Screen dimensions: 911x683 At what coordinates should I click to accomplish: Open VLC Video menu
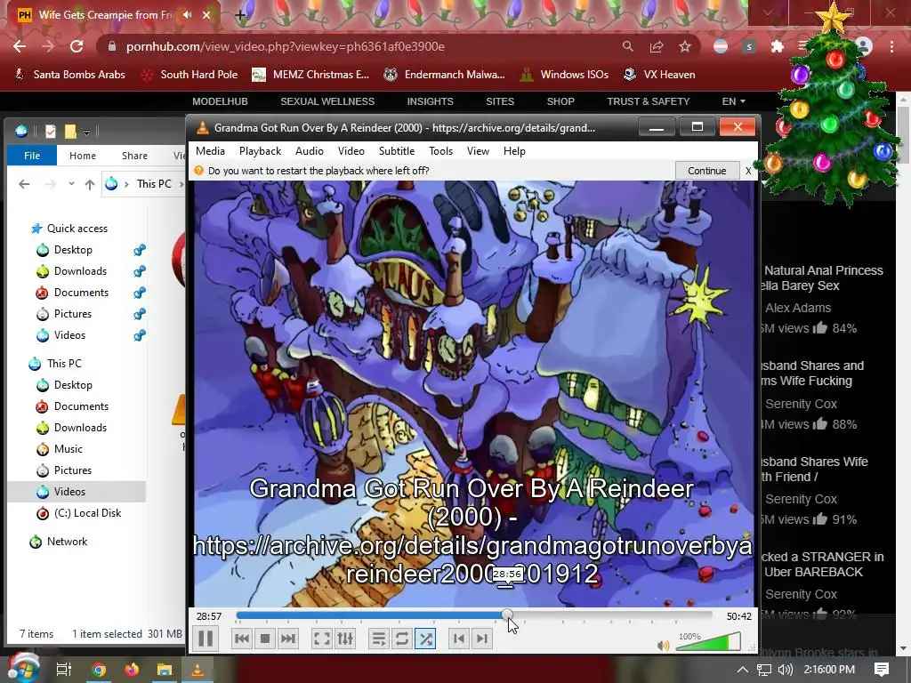(x=351, y=151)
